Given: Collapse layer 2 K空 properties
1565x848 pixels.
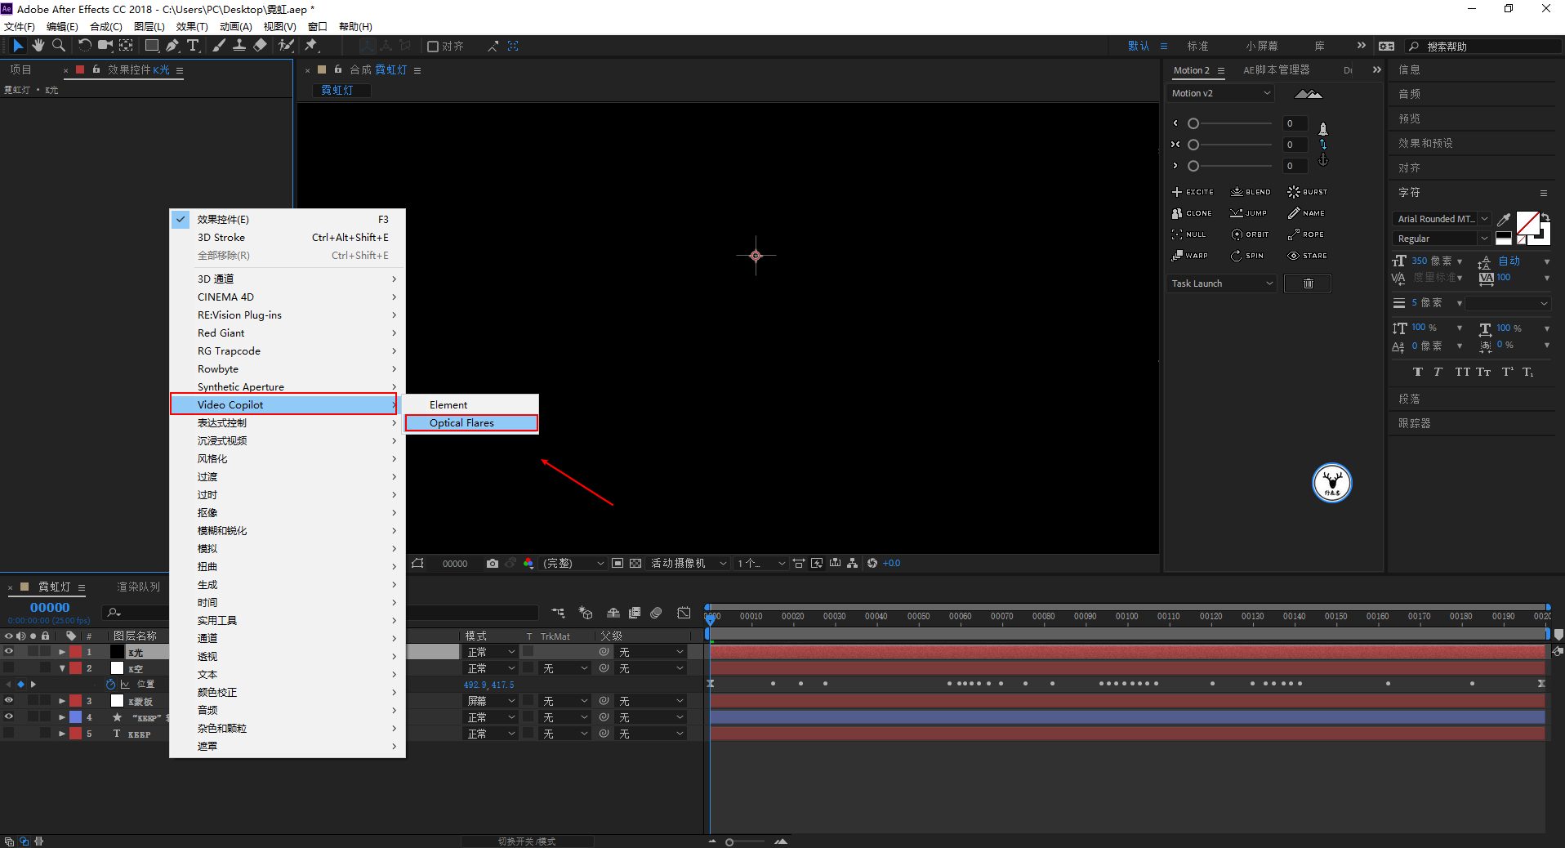Looking at the screenshot, I should [x=62, y=668].
